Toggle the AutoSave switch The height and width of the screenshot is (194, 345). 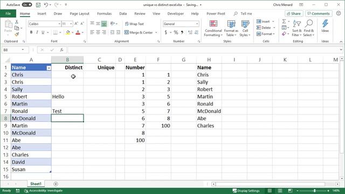tap(27, 5)
